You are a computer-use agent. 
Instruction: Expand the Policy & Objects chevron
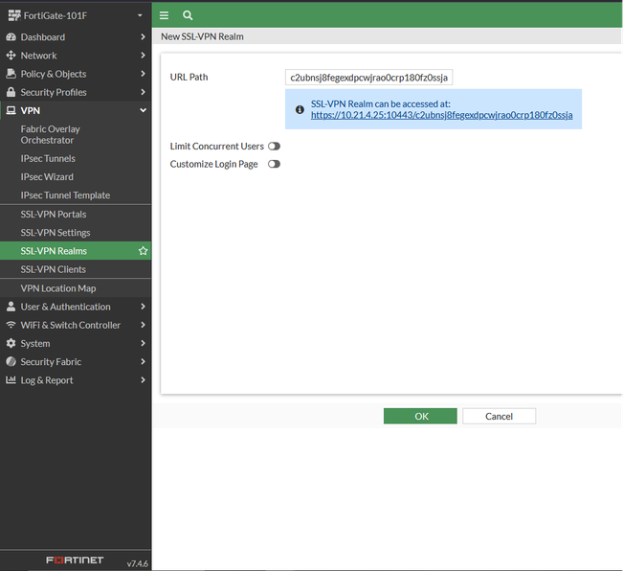[143, 74]
